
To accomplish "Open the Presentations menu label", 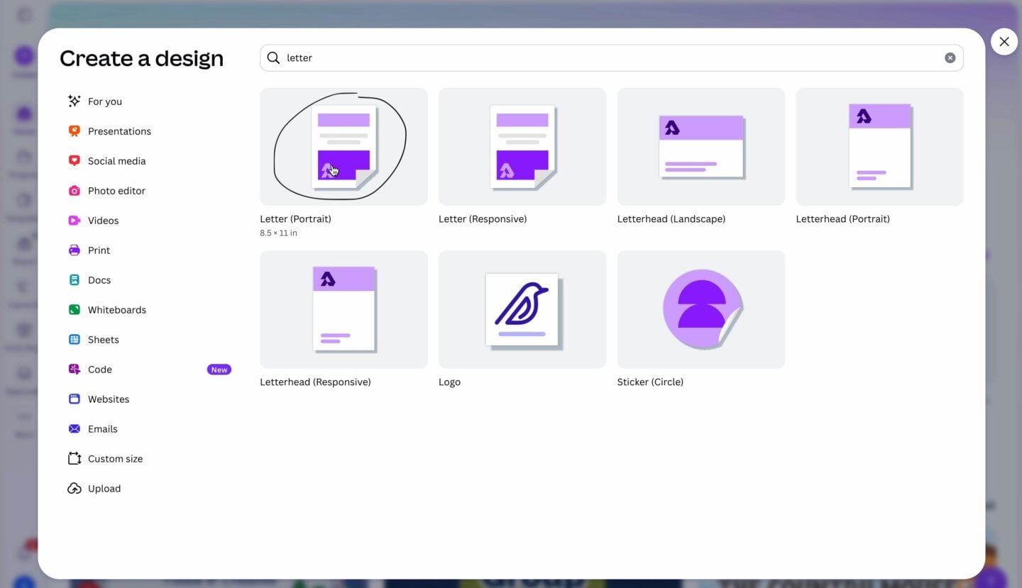I will (x=119, y=131).
